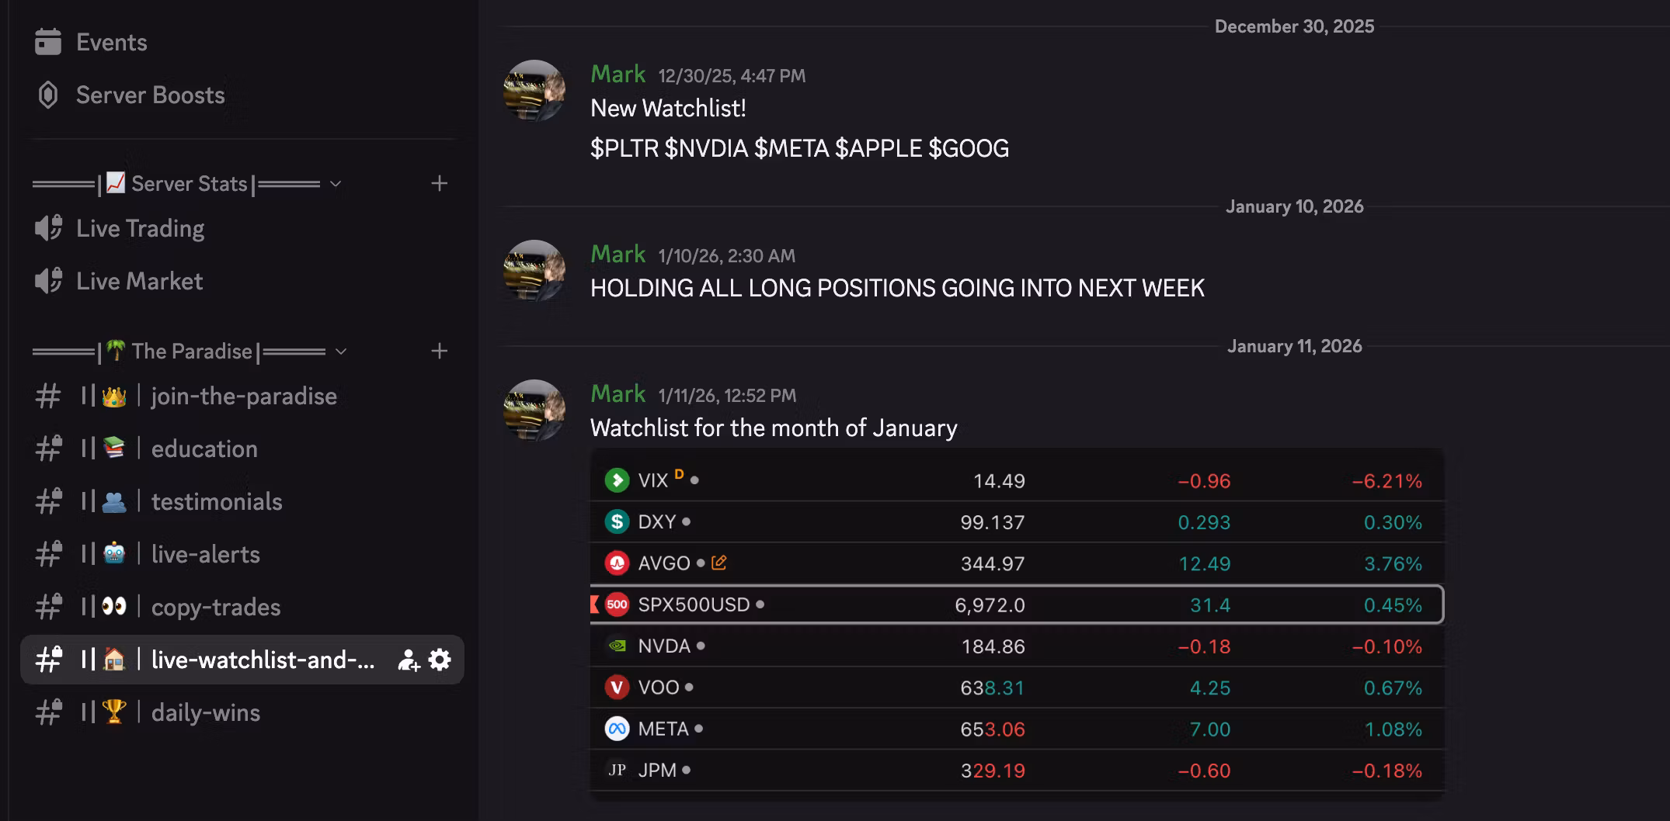
Task: Click the Server Boosts shield icon
Action: tap(48, 95)
